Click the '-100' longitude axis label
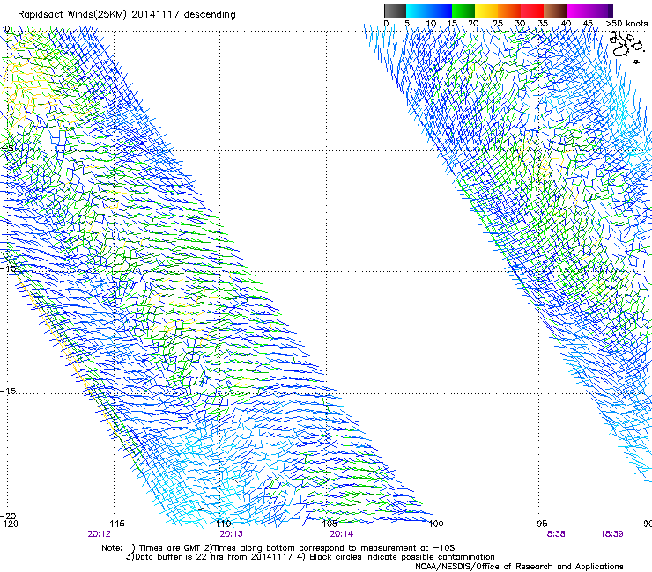652x572 pixels. (x=433, y=524)
